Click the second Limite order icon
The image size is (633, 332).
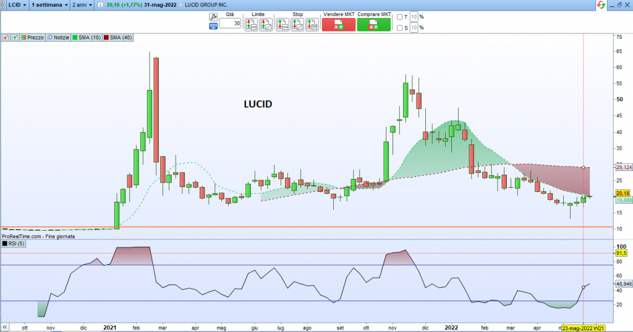click(x=266, y=25)
